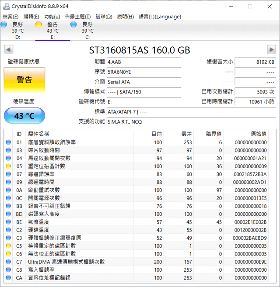The width and height of the screenshot is (280, 287).
Task: Click blue status icon for attribute 04
Action: point(8,158)
